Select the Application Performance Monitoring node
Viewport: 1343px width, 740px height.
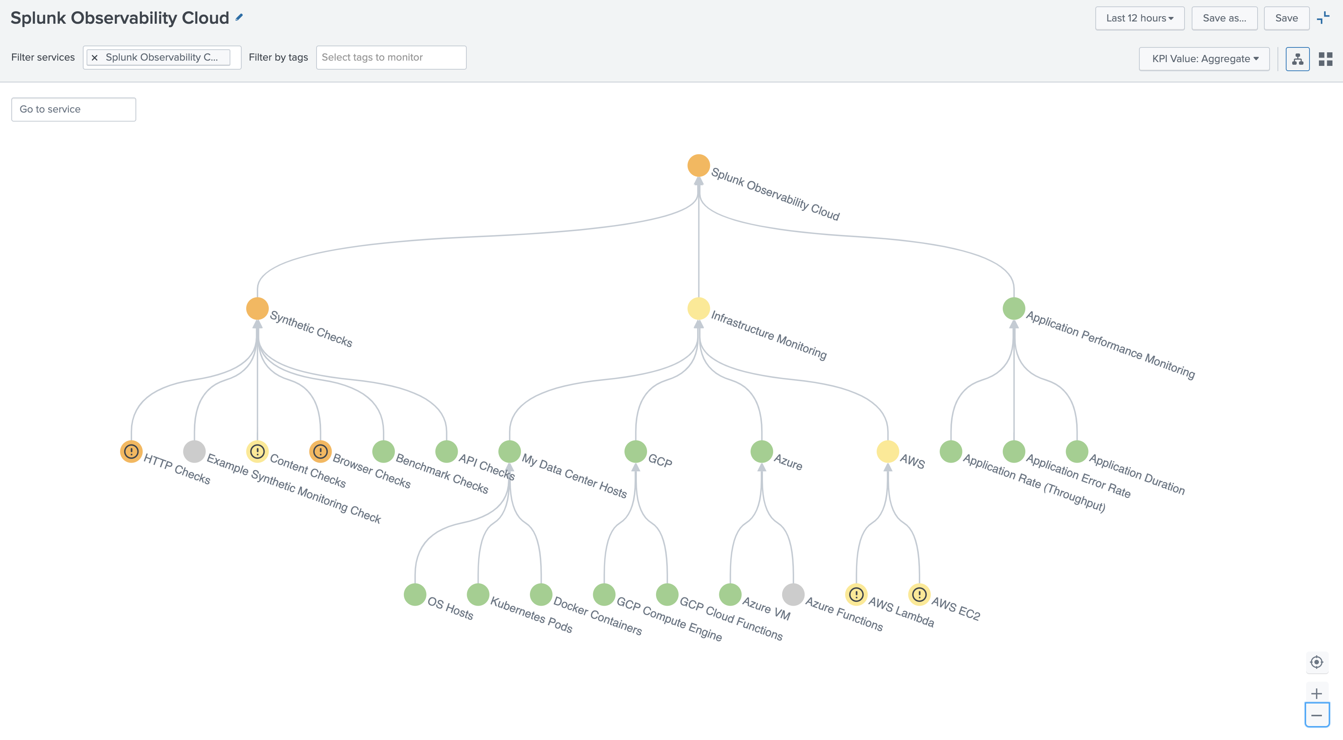pyautogui.click(x=1014, y=309)
